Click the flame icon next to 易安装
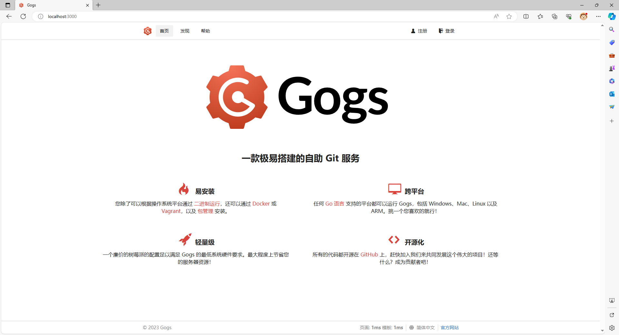The width and height of the screenshot is (619, 335). [184, 189]
